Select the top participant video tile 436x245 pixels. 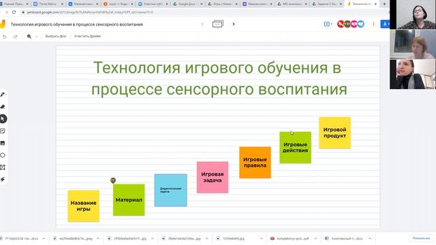413,14
